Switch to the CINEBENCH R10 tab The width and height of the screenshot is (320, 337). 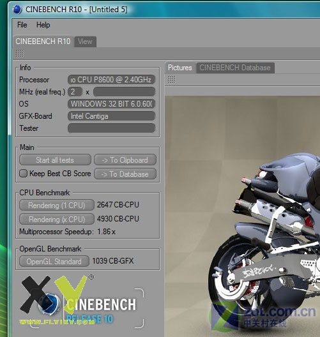[x=43, y=41]
